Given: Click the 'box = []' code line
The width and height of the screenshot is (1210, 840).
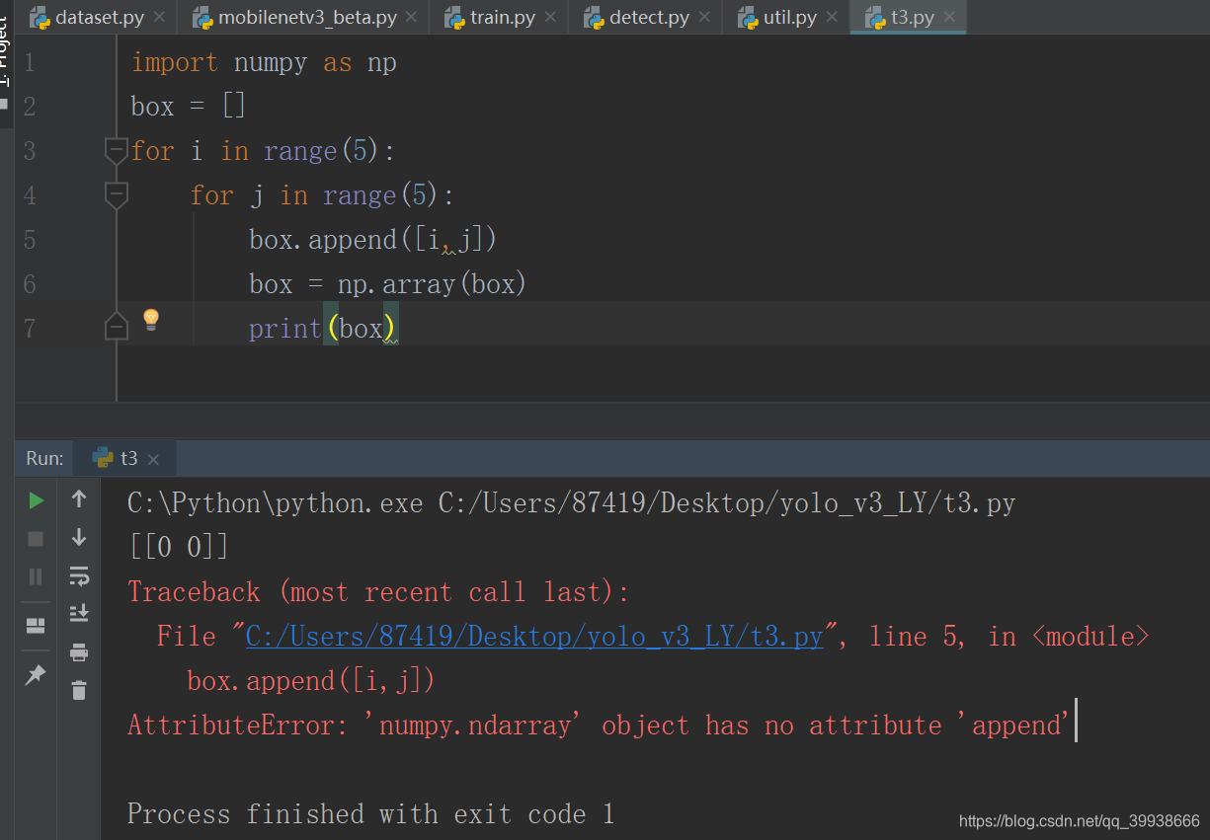Looking at the screenshot, I should (189, 106).
